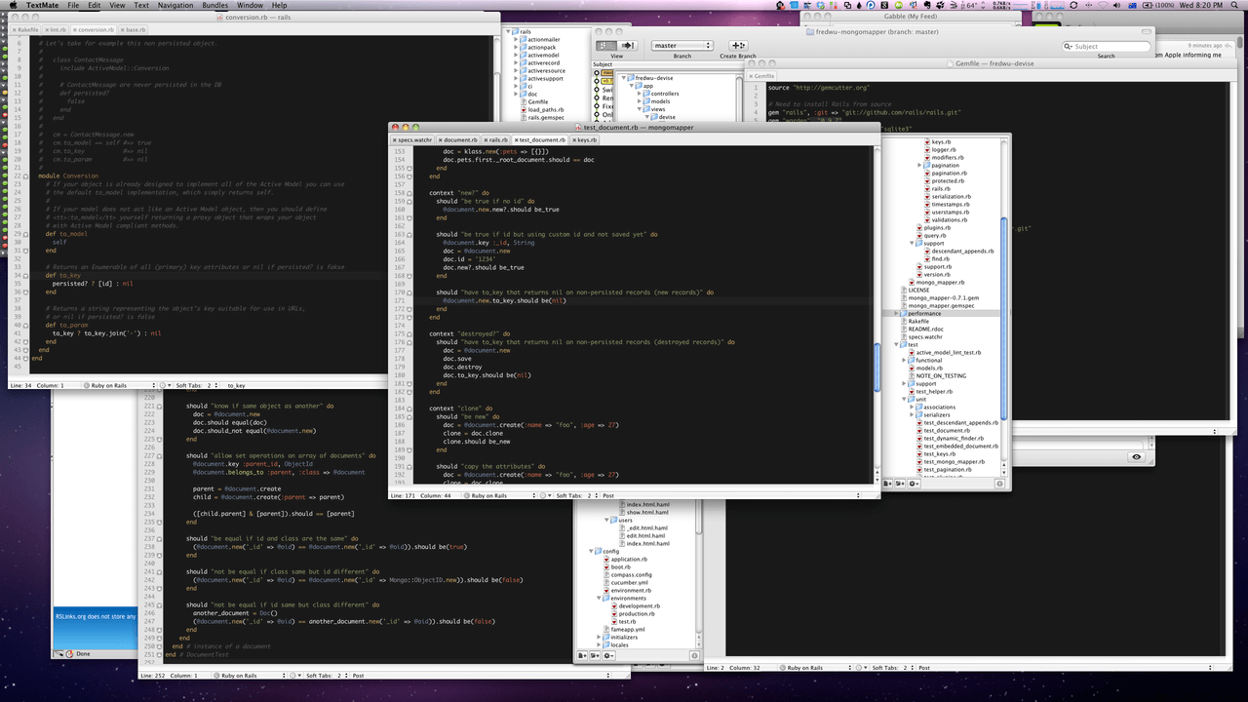Open gear action menu in mongomapper drawer
This screenshot has width=1248, height=702.
tap(915, 484)
